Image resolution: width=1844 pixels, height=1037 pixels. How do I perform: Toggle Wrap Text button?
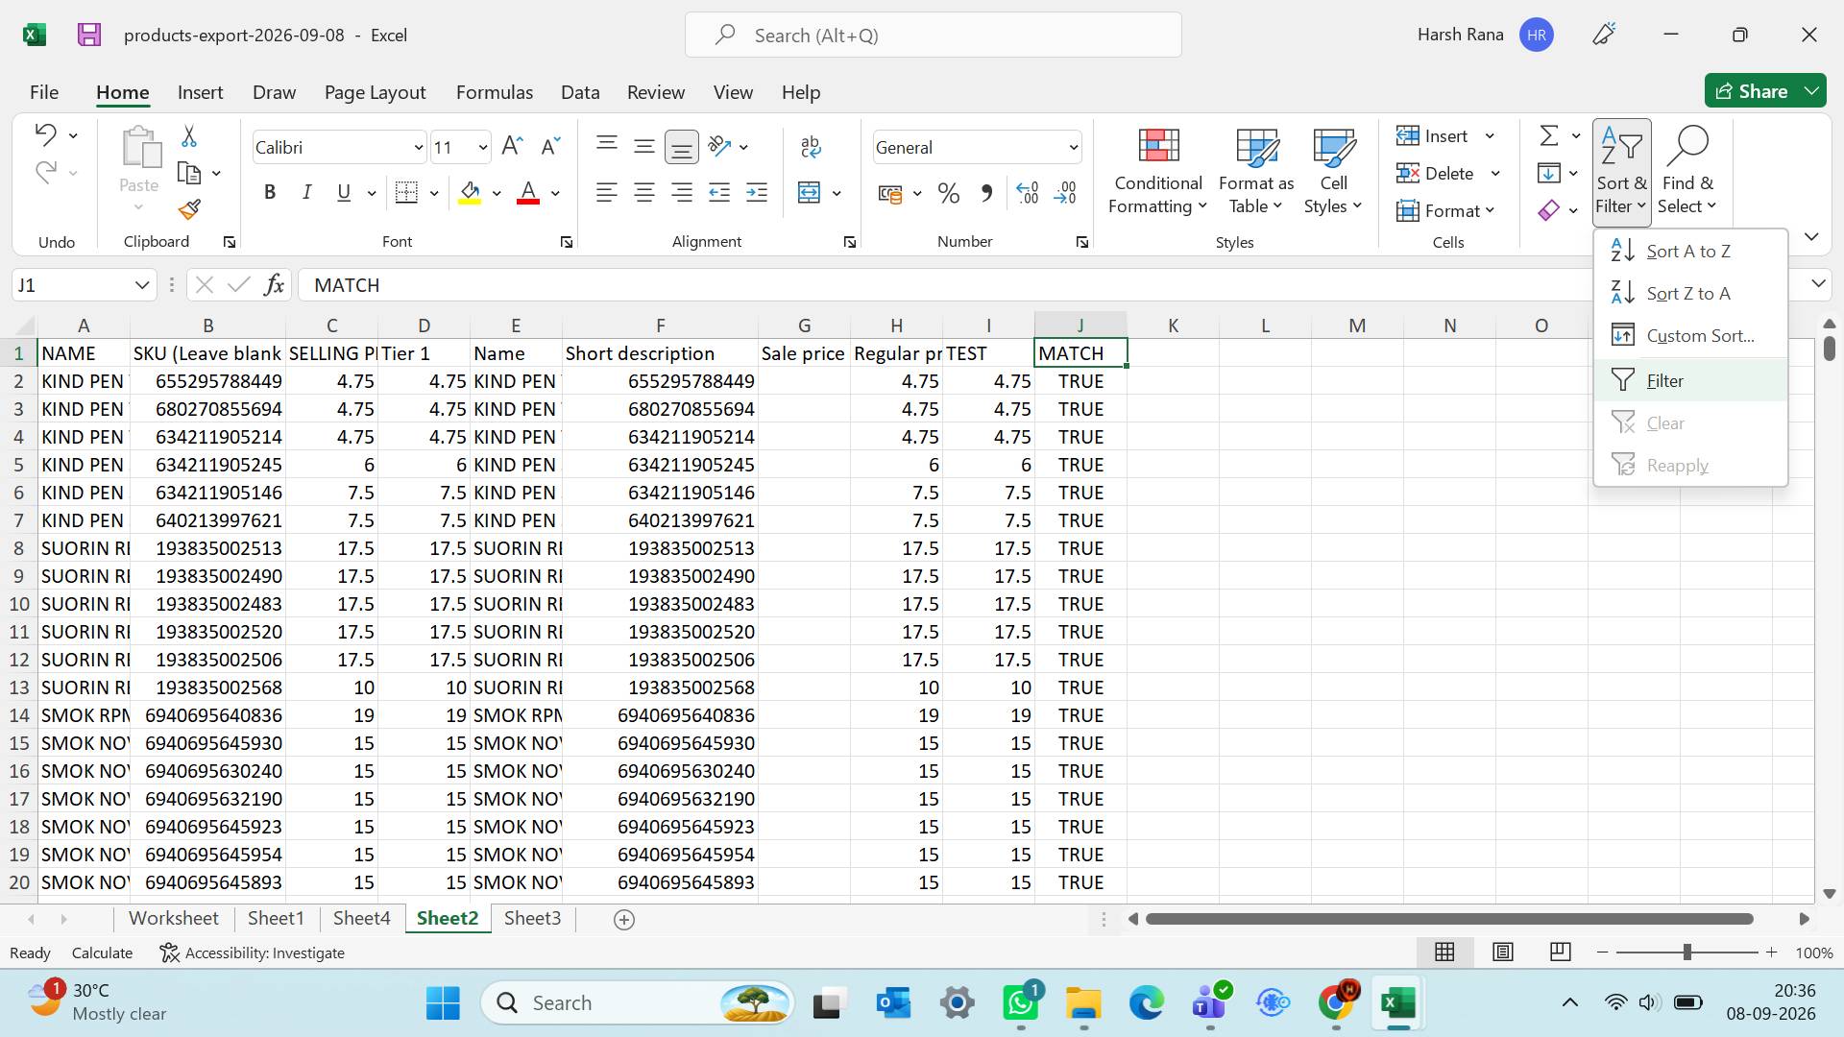coord(811,146)
